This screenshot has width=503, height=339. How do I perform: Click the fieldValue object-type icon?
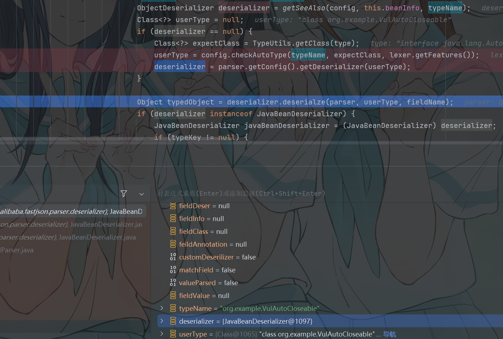(x=173, y=296)
